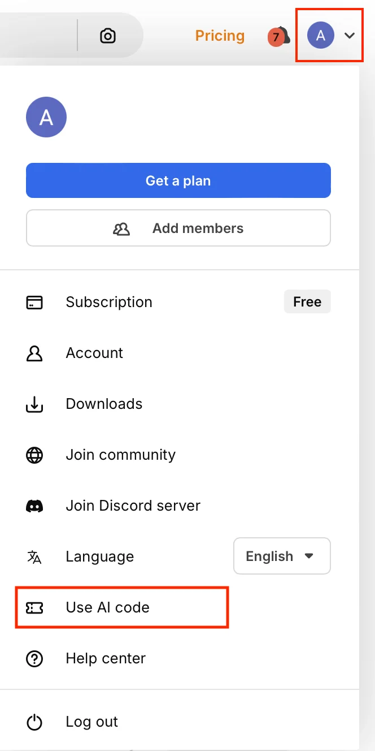
Task: Open the English language dropdown
Action: click(282, 556)
